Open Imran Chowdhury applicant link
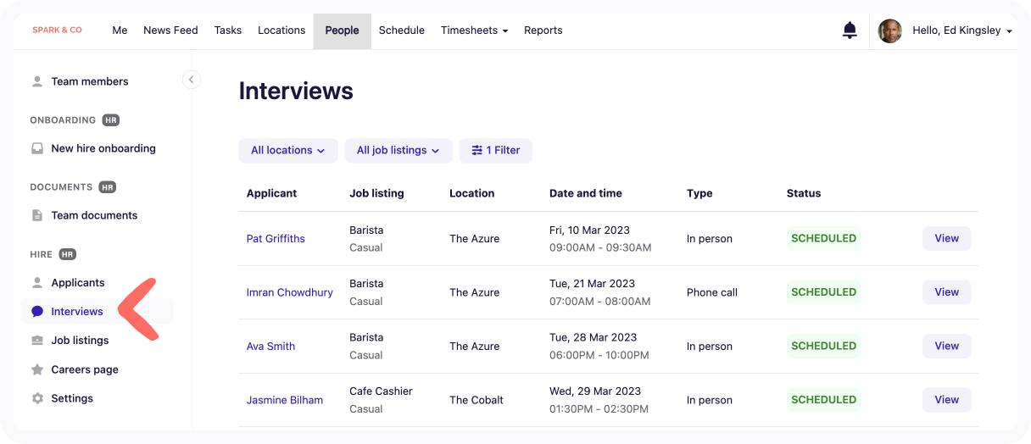The height and width of the screenshot is (444, 1031). [289, 292]
